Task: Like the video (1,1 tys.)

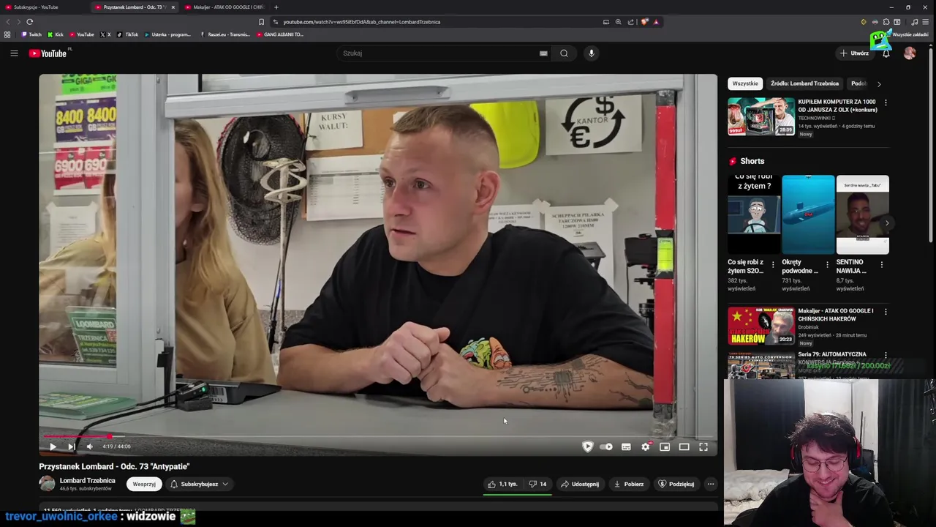Action: (x=503, y=484)
